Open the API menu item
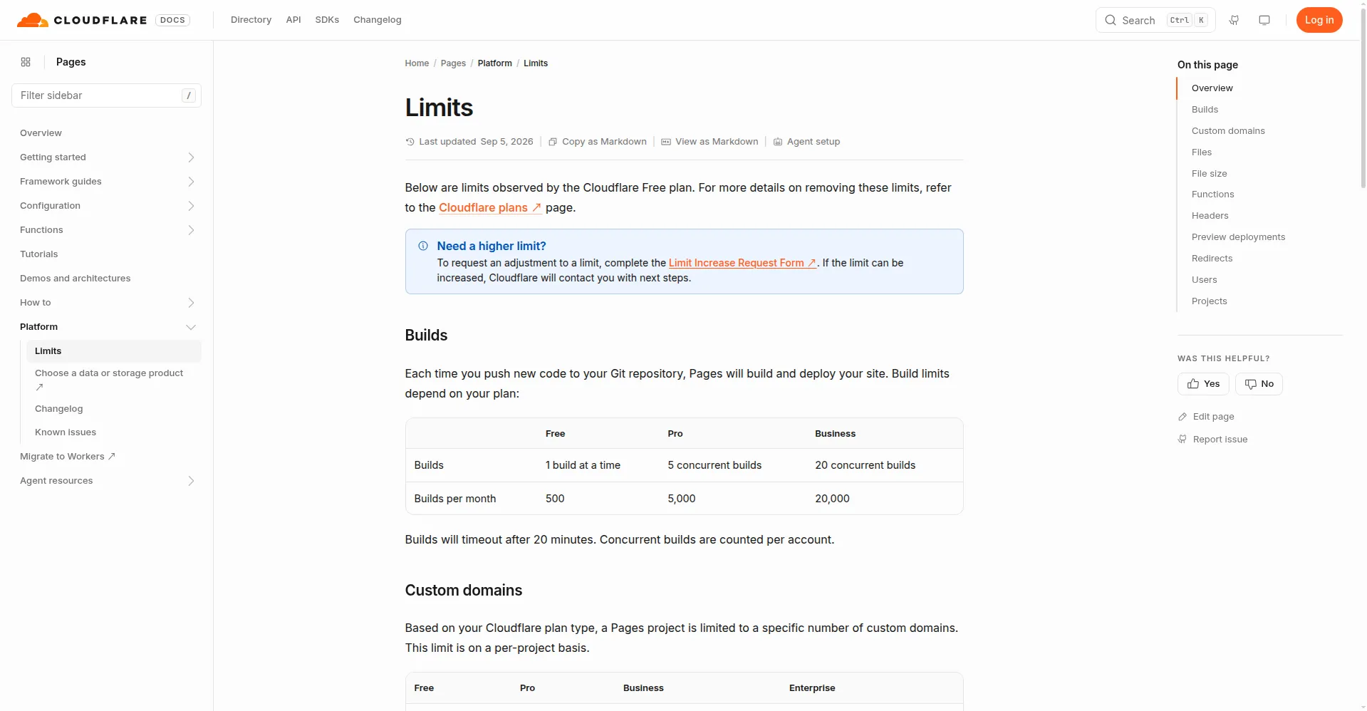 click(293, 20)
